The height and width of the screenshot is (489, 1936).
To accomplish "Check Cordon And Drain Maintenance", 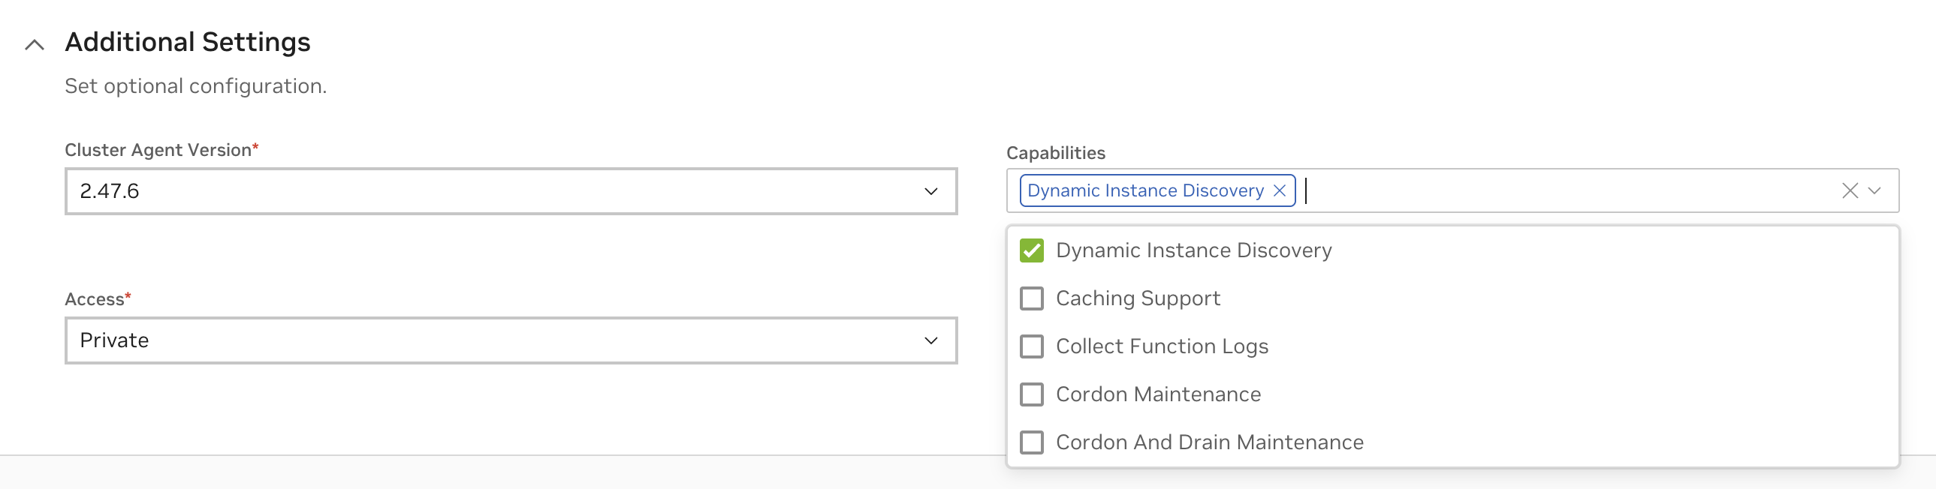I will tap(1032, 442).
